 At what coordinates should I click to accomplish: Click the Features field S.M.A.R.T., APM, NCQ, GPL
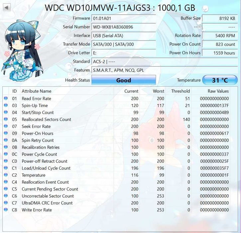pos(165,70)
